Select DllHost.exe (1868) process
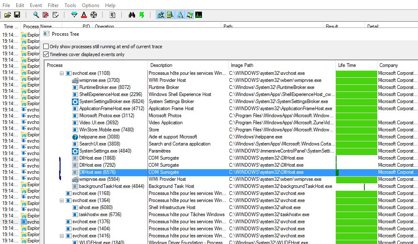The height and width of the screenshot is (244, 418). point(97,158)
